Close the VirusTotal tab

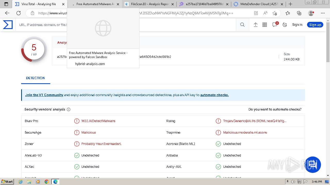coord(63,4)
